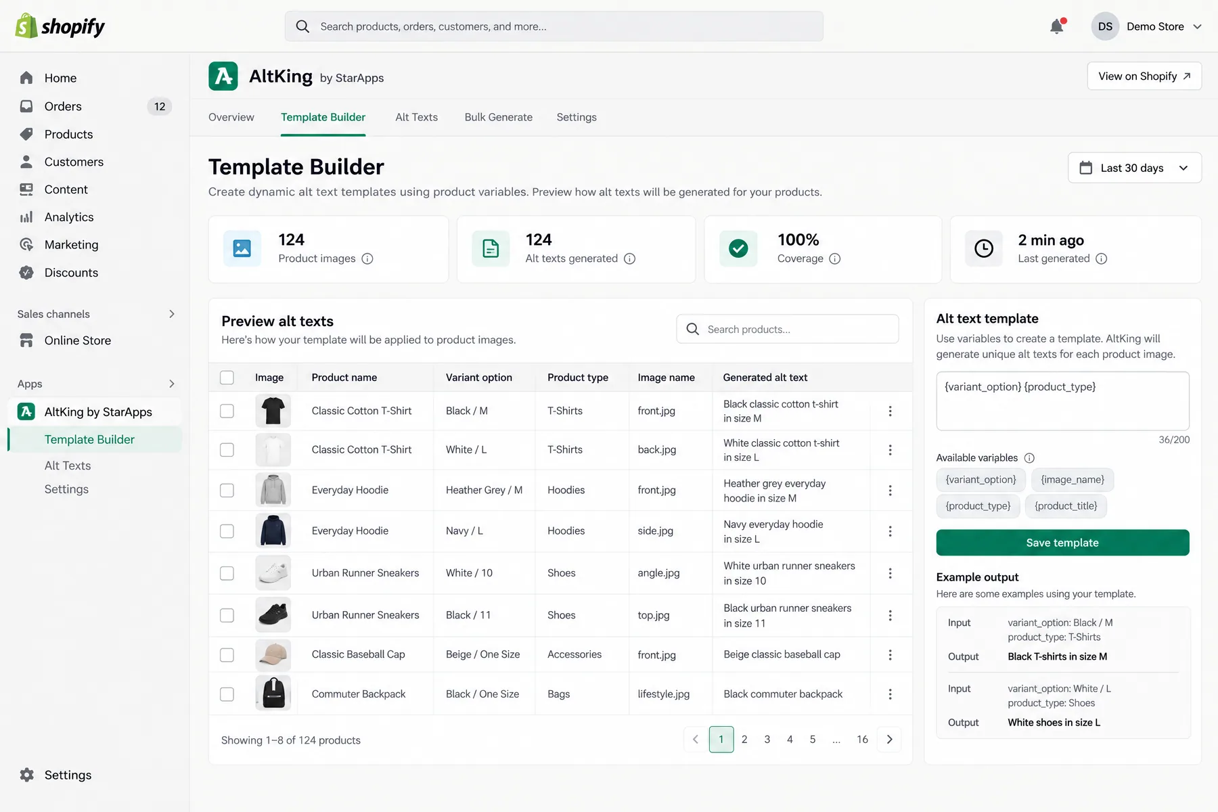Image resolution: width=1218 pixels, height=812 pixels.
Task: Click info icon next to Product images
Action: [x=367, y=258]
